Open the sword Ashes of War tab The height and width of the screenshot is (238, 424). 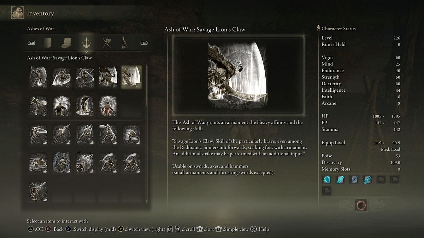point(86,43)
